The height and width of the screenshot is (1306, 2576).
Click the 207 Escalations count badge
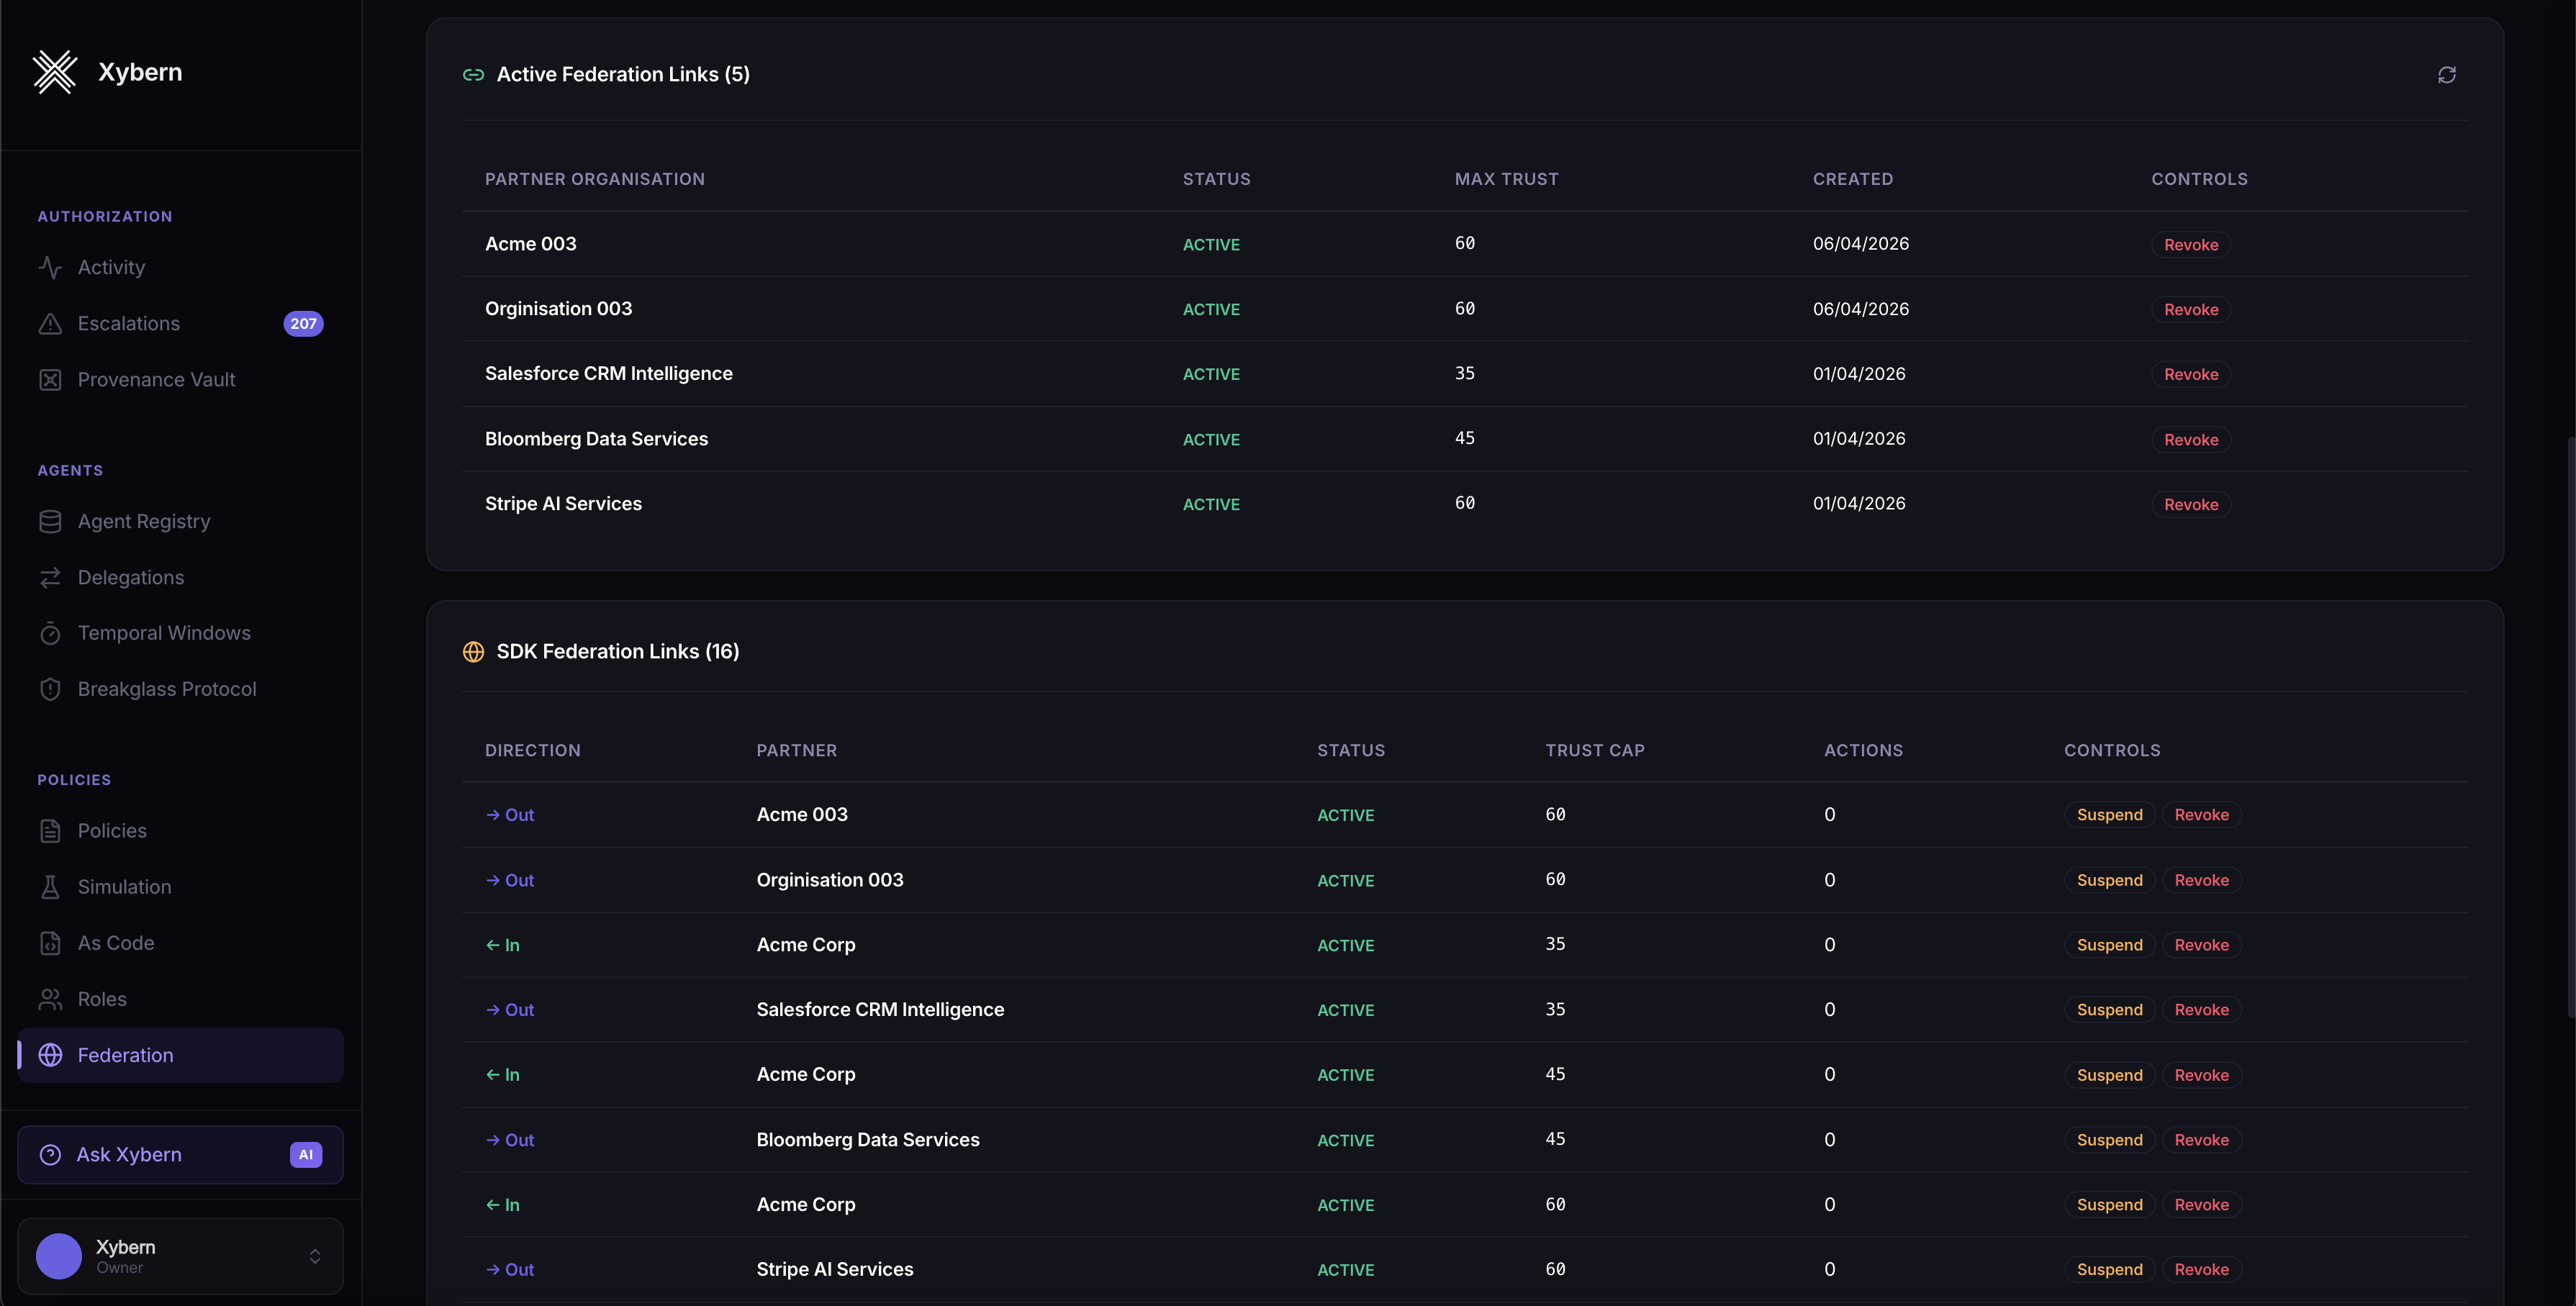(x=303, y=324)
